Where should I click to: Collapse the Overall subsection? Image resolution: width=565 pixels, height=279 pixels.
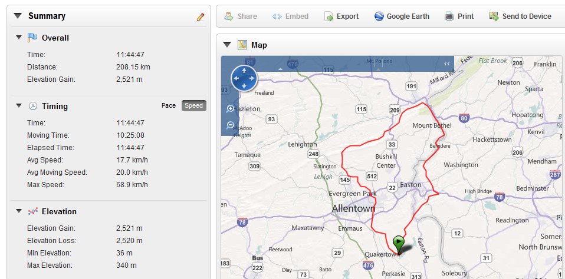click(19, 38)
